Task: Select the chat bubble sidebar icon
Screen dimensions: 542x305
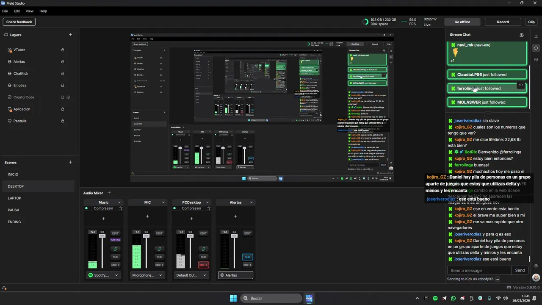Action: [536, 48]
